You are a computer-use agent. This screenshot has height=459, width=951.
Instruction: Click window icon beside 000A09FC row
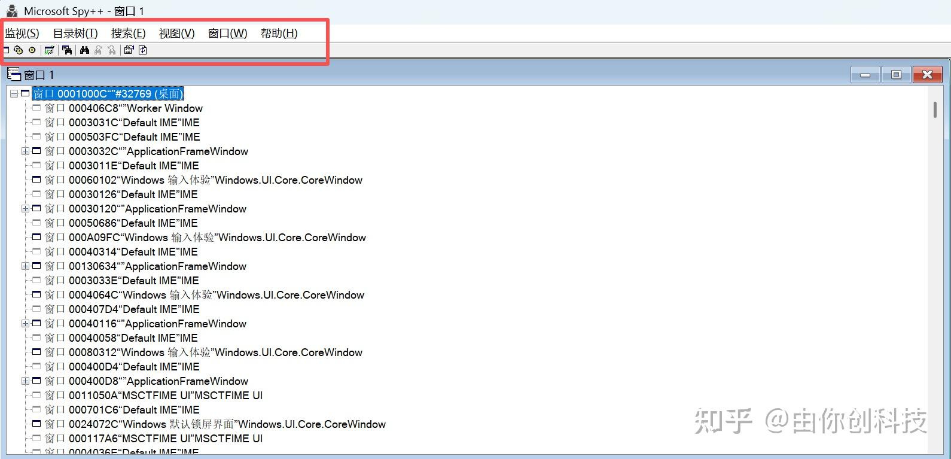36,237
